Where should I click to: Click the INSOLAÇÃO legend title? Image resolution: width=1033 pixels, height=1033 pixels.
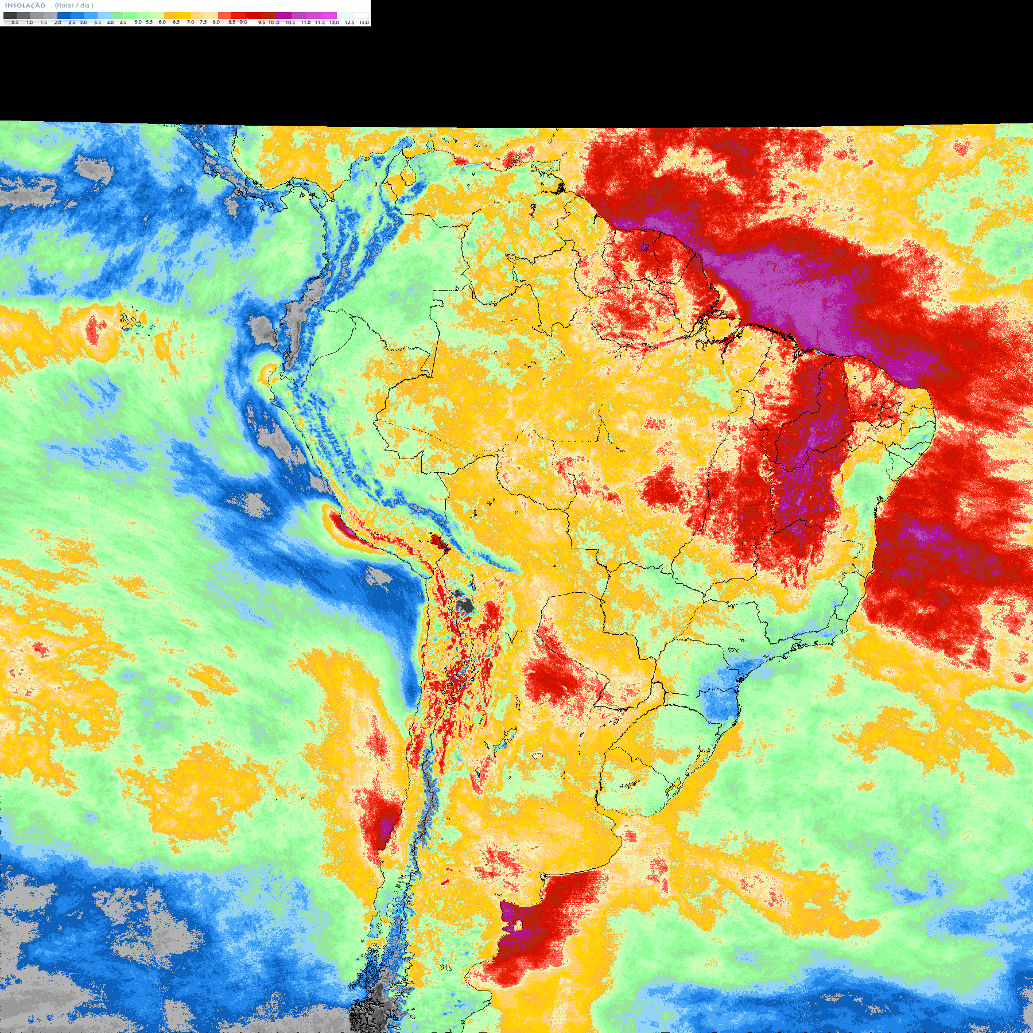pos(25,5)
